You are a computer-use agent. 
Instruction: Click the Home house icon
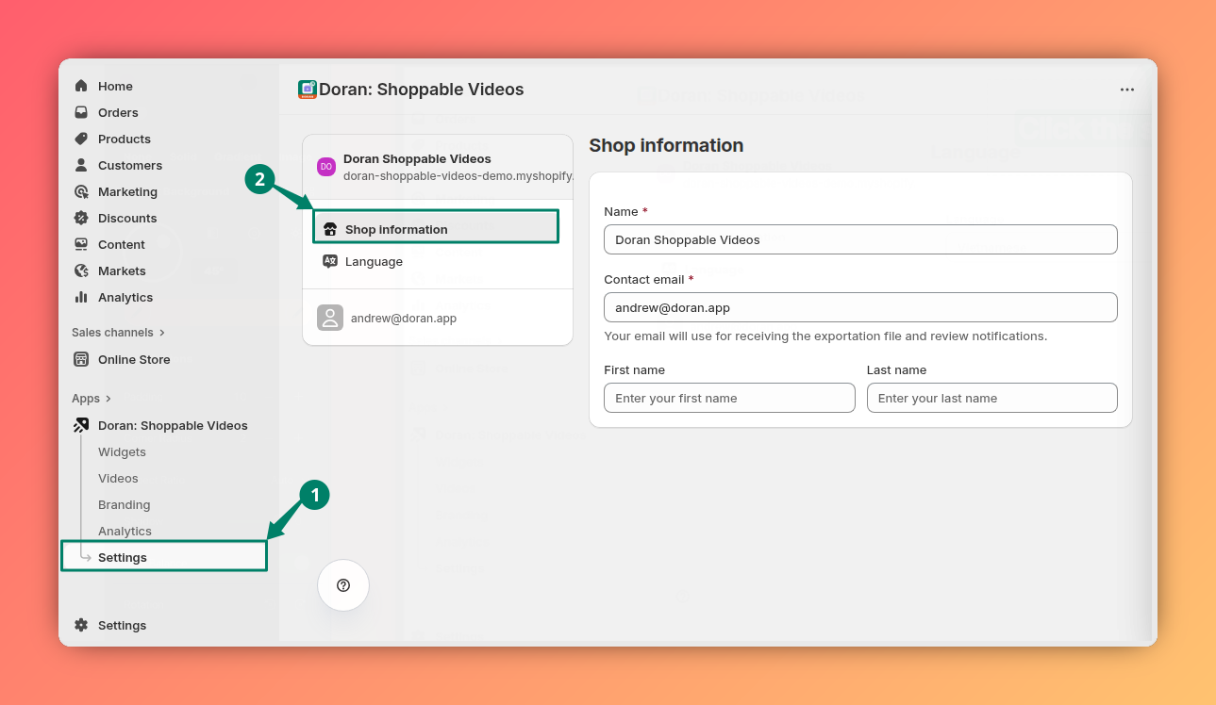point(81,86)
